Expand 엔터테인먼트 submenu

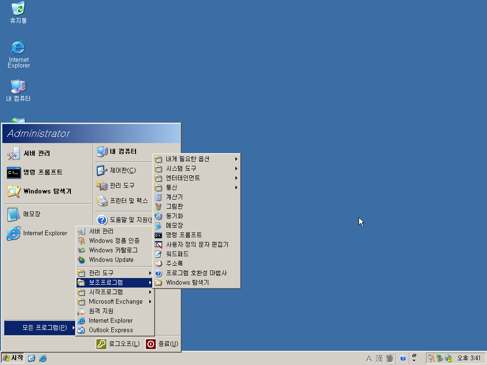click(x=196, y=178)
